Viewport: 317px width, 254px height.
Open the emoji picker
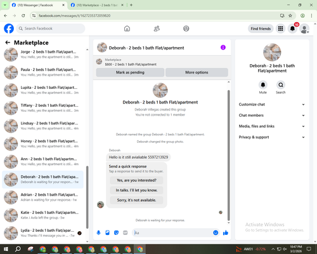coord(216,233)
